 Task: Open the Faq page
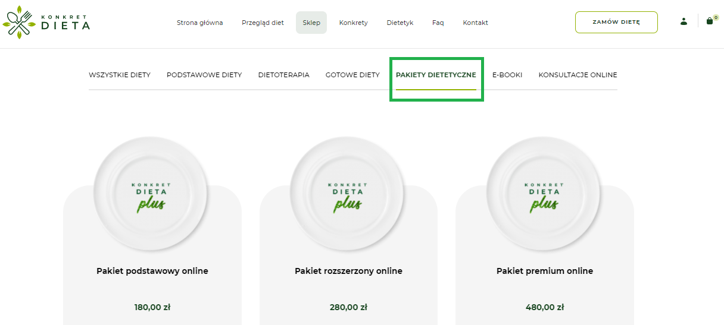[438, 23]
